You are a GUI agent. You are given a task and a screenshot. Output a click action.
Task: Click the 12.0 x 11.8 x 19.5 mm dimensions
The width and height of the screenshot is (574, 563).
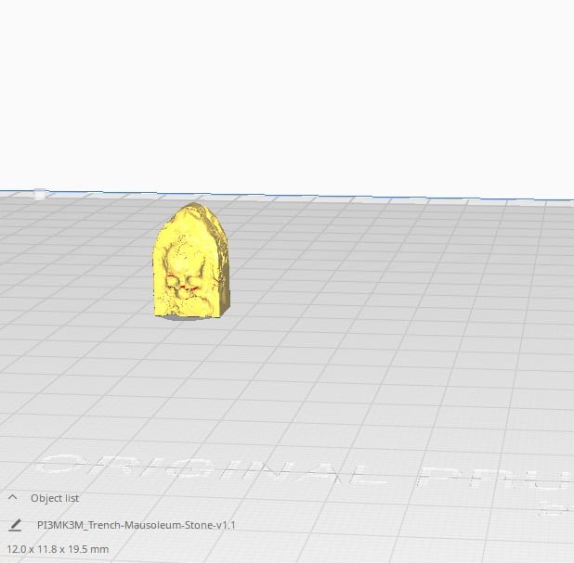tap(58, 549)
